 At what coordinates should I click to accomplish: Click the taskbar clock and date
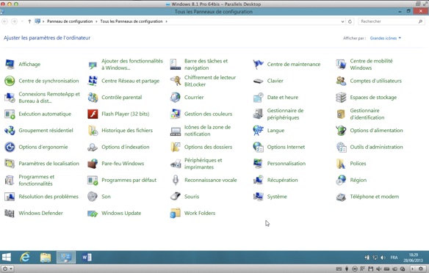click(x=413, y=258)
